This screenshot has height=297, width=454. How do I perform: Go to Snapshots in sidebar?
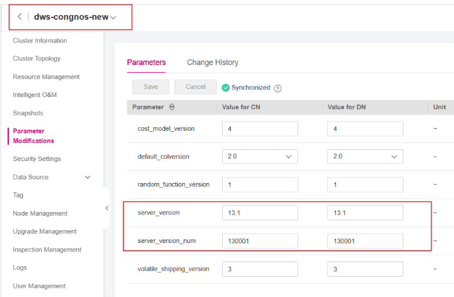click(x=28, y=113)
